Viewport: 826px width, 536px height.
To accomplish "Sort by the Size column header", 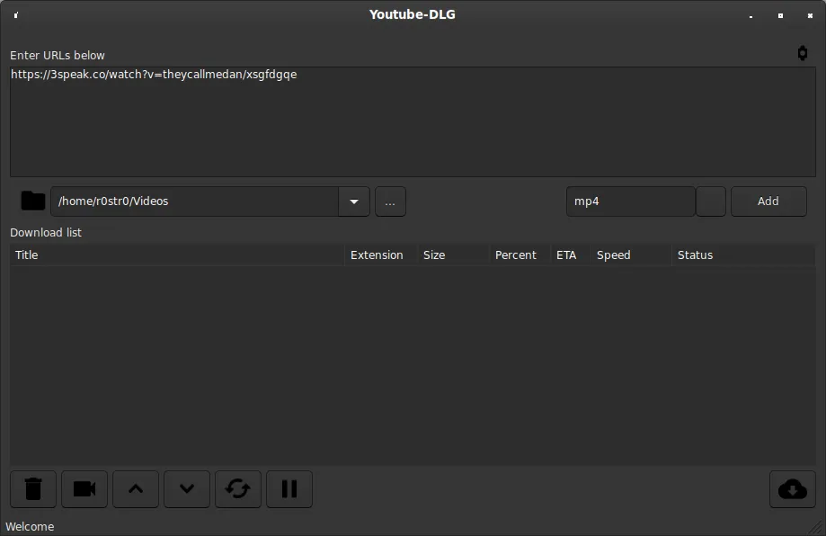I will [x=453, y=255].
